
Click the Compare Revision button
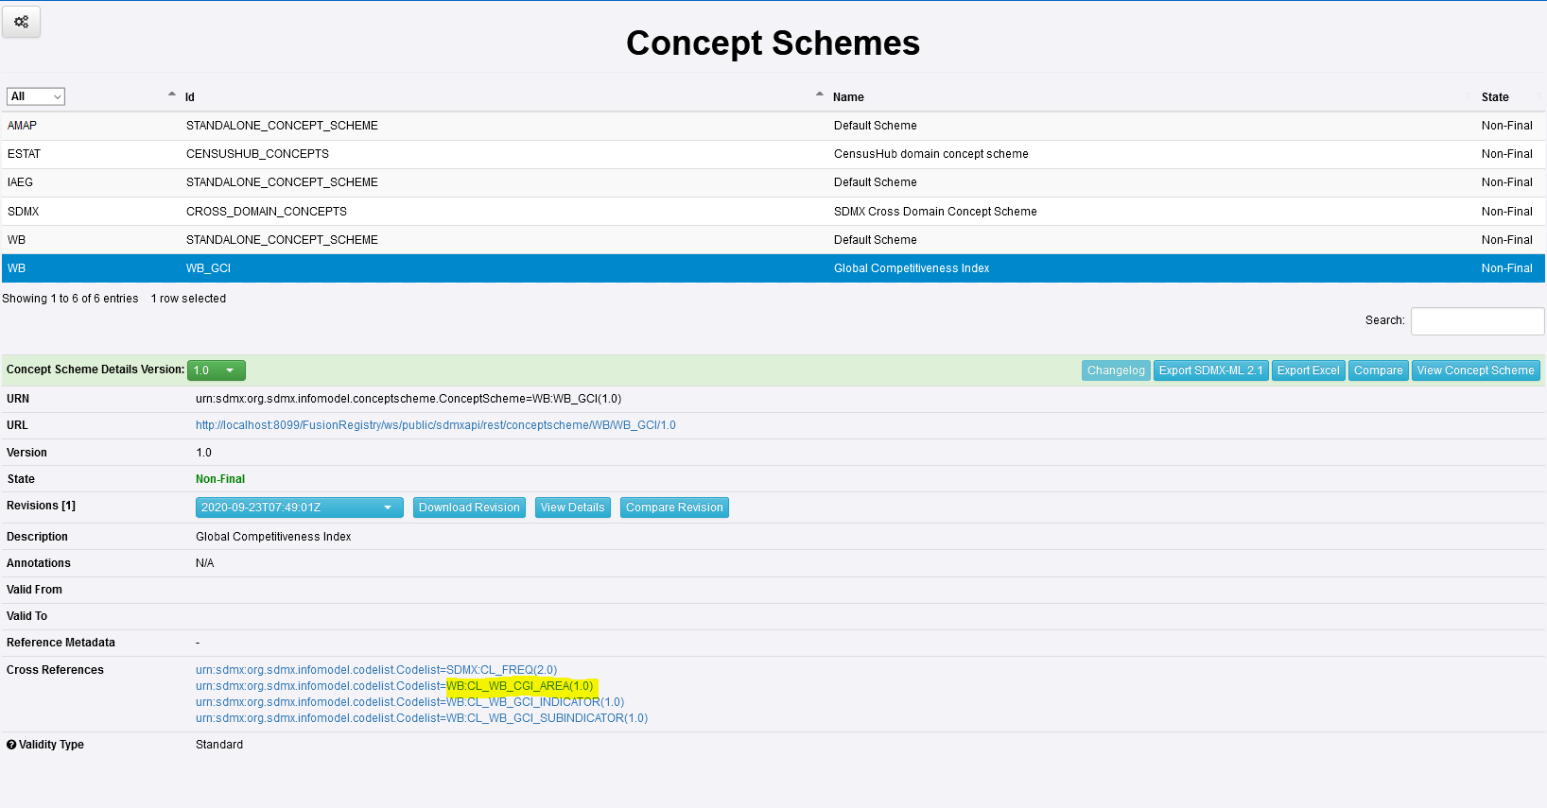(x=674, y=507)
